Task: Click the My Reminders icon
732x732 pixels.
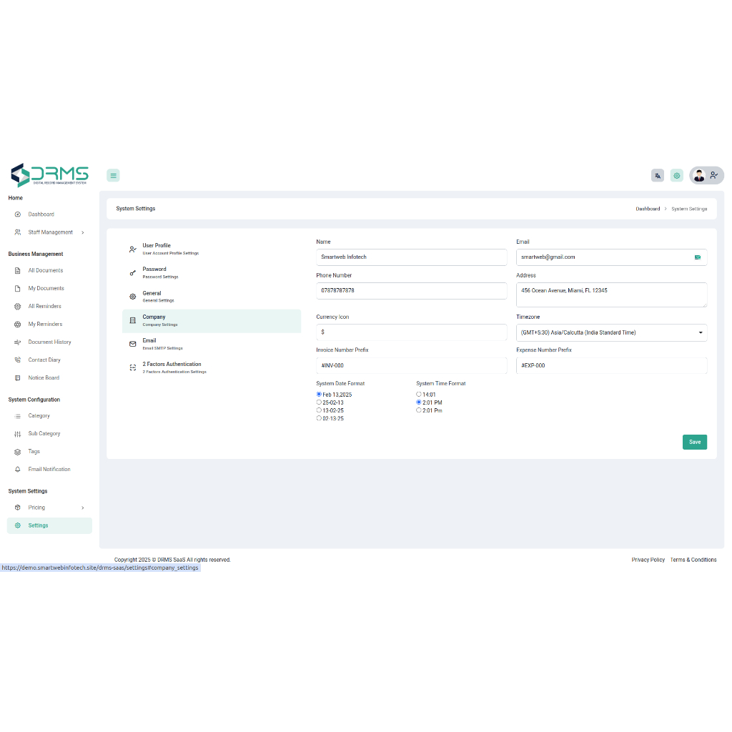Action: point(18,324)
